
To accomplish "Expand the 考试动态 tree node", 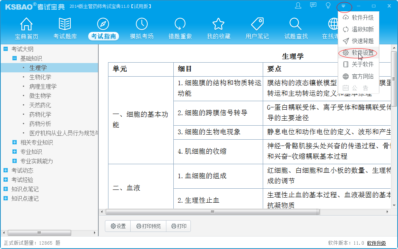I will coord(5,170).
